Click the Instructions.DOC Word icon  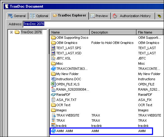[x=53, y=79]
